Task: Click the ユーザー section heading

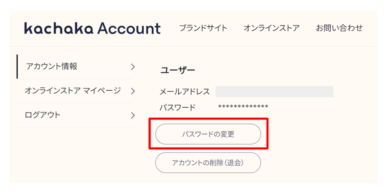Action: pyautogui.click(x=178, y=70)
